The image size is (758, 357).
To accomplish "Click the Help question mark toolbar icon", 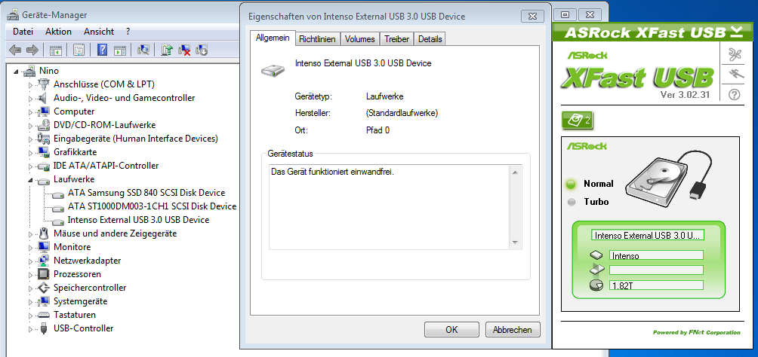I will click(x=102, y=50).
